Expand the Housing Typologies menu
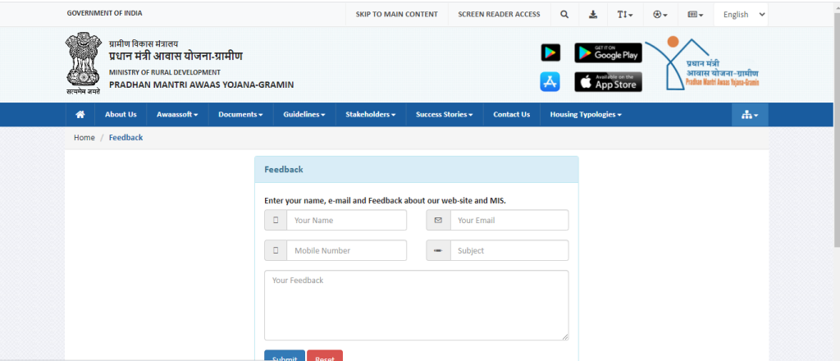This screenshot has width=840, height=361. [x=586, y=114]
